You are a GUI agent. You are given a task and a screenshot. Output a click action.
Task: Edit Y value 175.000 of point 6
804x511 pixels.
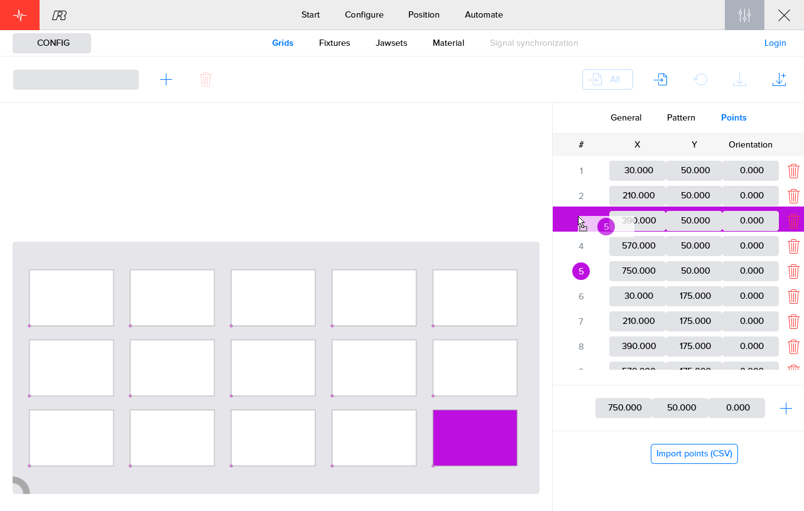click(x=694, y=296)
